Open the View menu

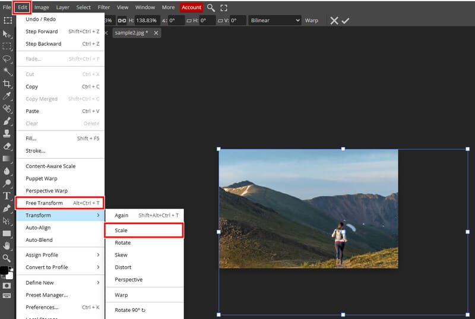122,7
